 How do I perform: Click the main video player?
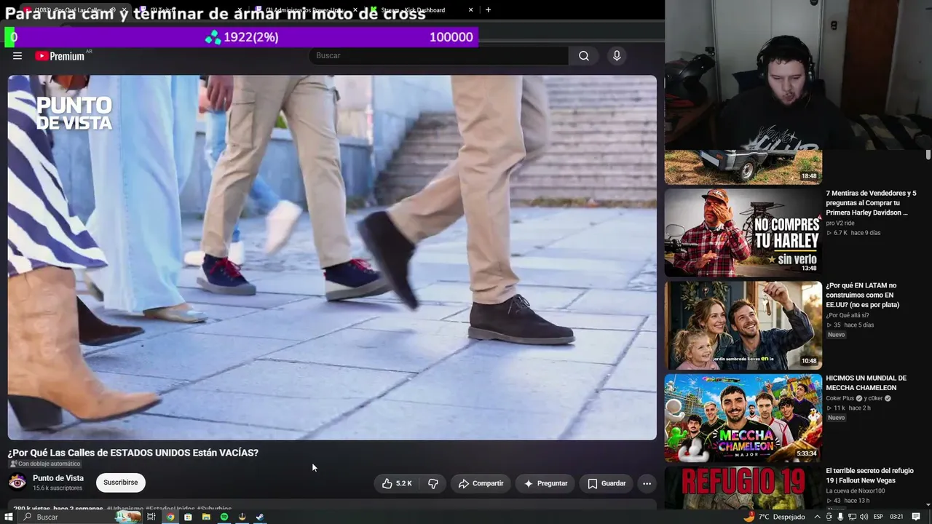(332, 258)
